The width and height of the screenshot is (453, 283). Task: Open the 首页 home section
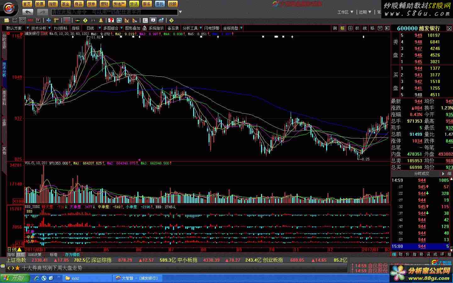(27, 4)
